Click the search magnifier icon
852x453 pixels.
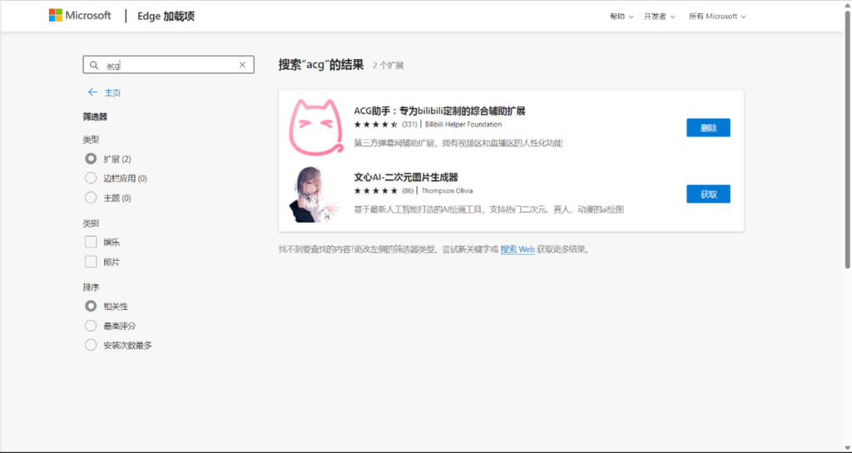pyautogui.click(x=94, y=65)
